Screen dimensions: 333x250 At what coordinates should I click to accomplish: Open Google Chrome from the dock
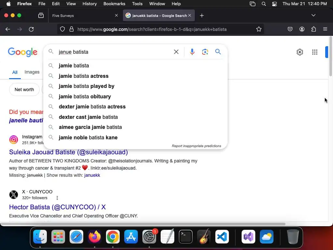(113, 237)
